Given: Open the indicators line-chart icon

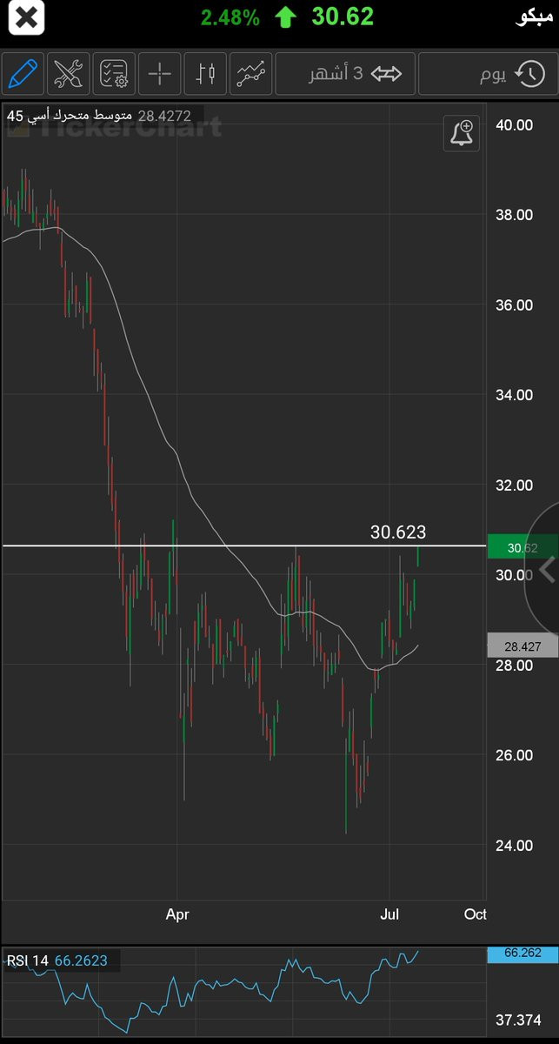Looking at the screenshot, I should (251, 74).
